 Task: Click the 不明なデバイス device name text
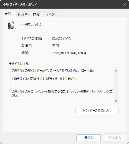[x=31, y=24]
